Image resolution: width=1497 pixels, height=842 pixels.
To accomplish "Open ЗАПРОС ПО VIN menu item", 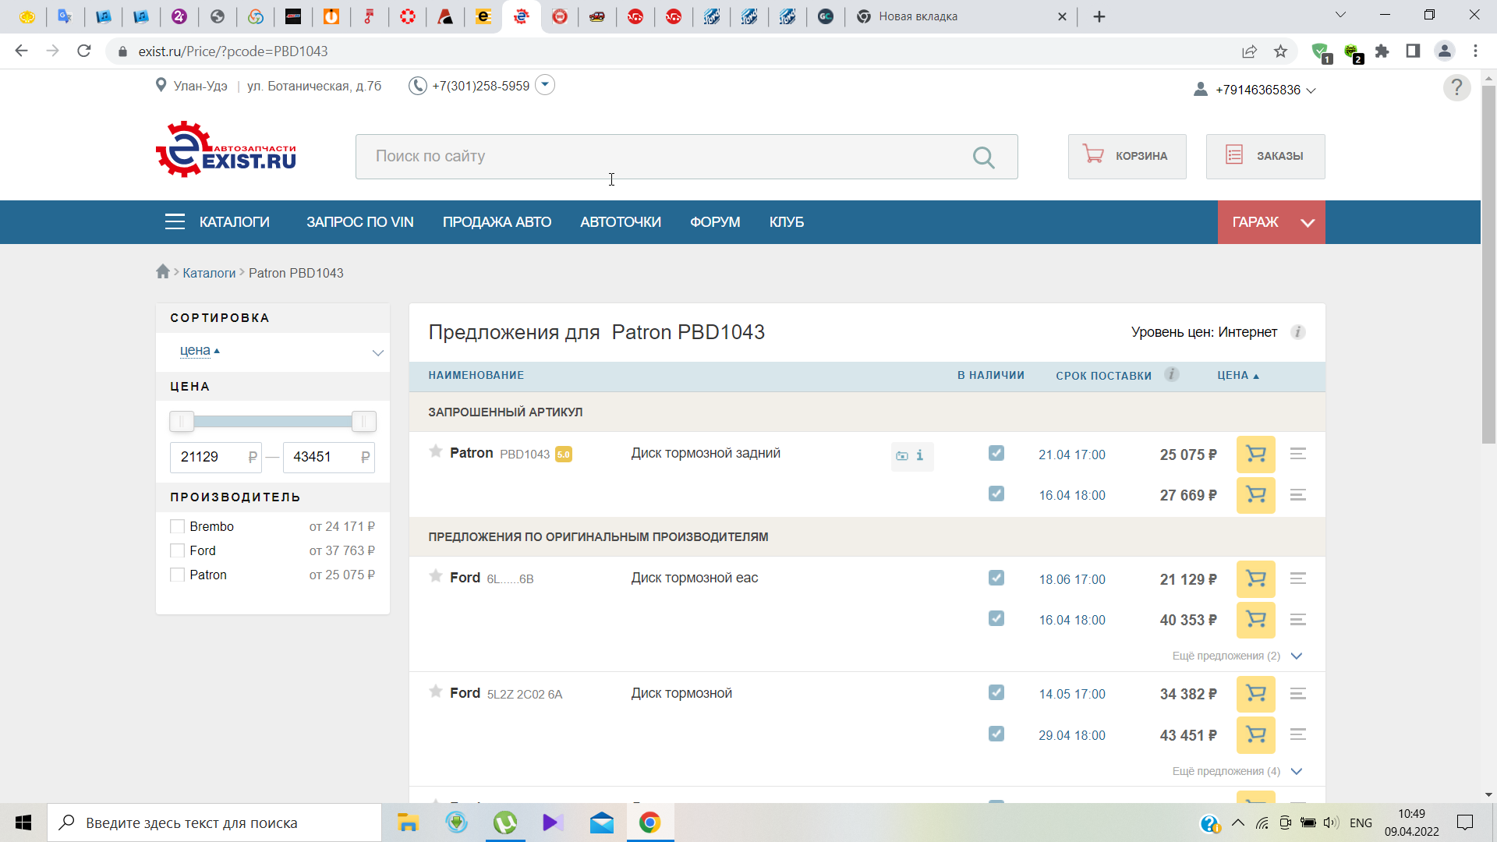I will 360,222.
